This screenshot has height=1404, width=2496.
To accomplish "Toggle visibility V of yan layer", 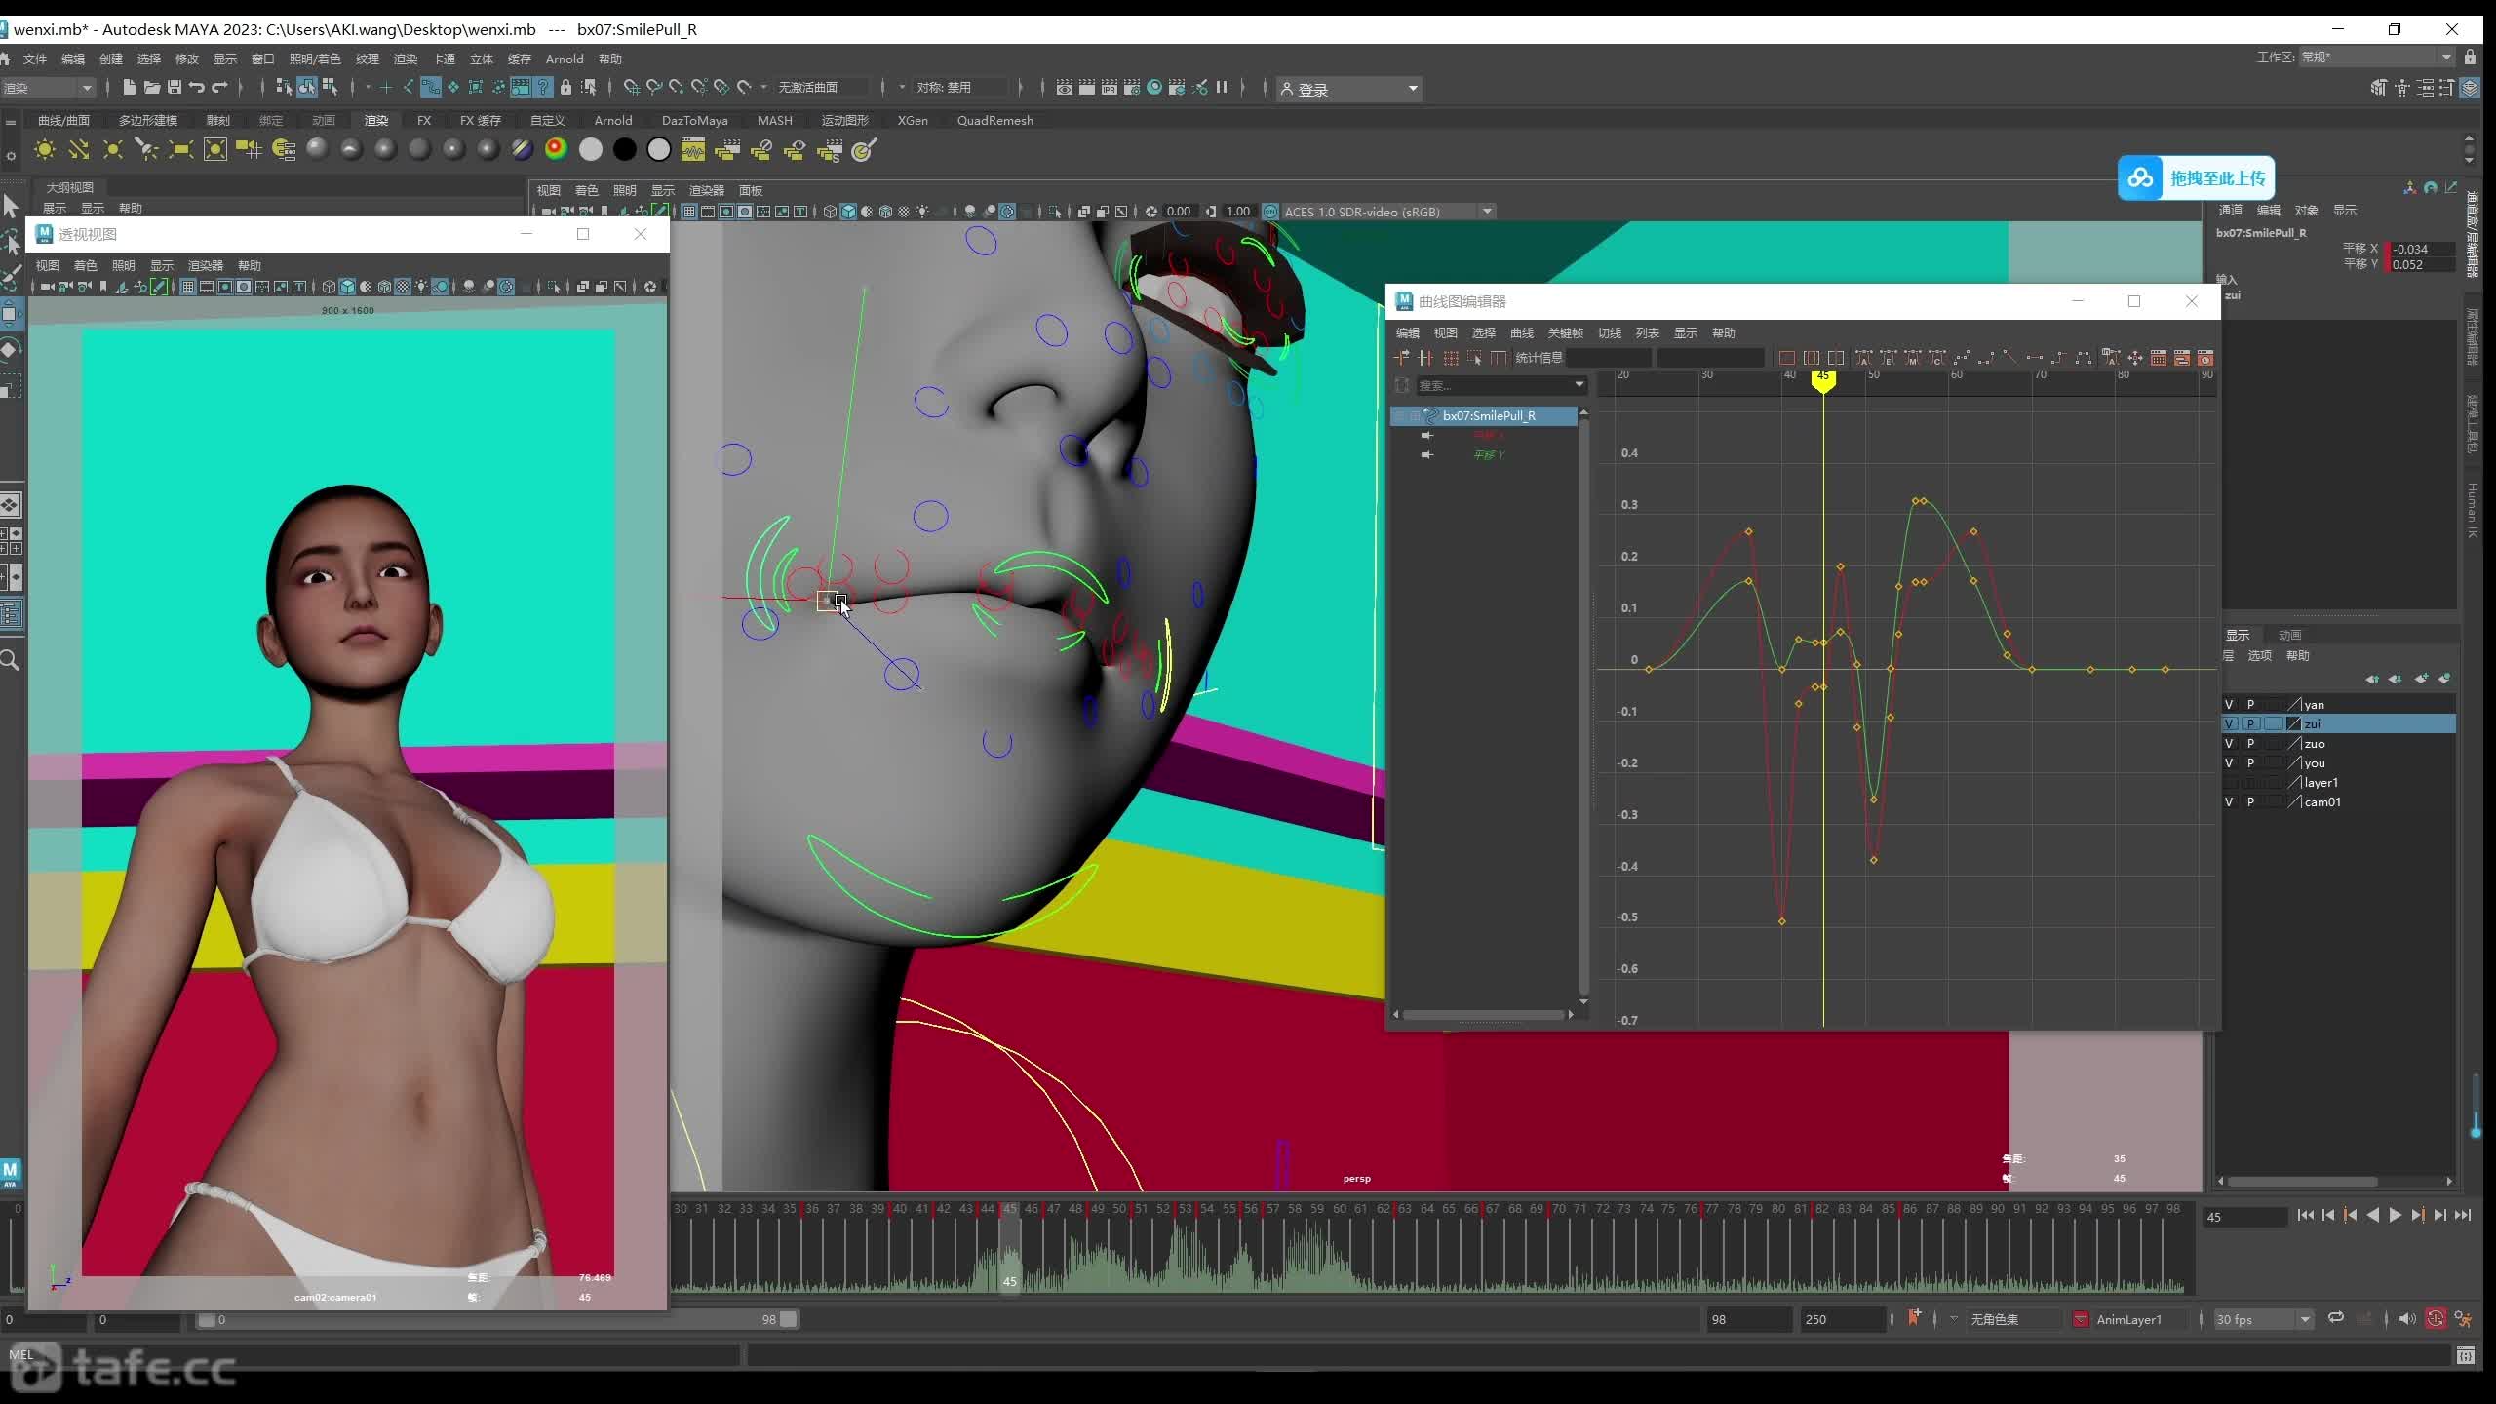I will 2229,704.
